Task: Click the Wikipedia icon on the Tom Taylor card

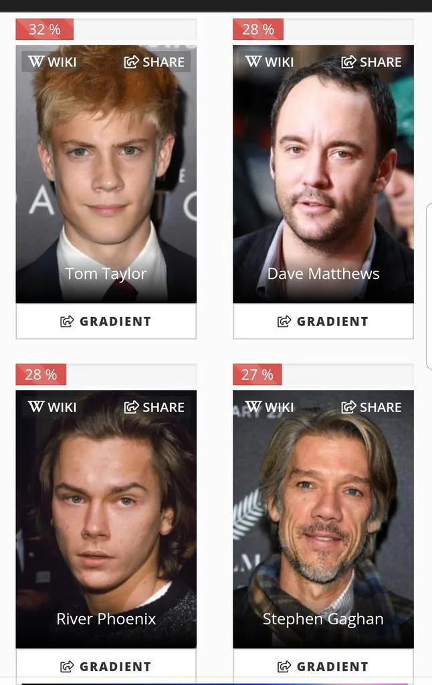Action: [36, 62]
